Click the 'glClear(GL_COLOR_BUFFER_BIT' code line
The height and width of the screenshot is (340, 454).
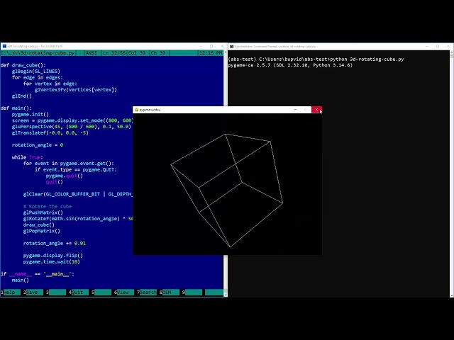click(x=78, y=194)
